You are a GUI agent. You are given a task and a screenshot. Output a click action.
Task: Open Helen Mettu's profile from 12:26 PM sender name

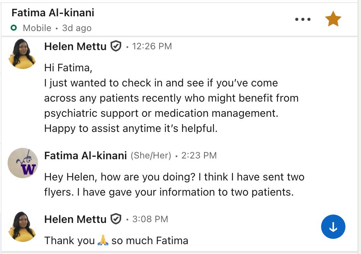75,46
